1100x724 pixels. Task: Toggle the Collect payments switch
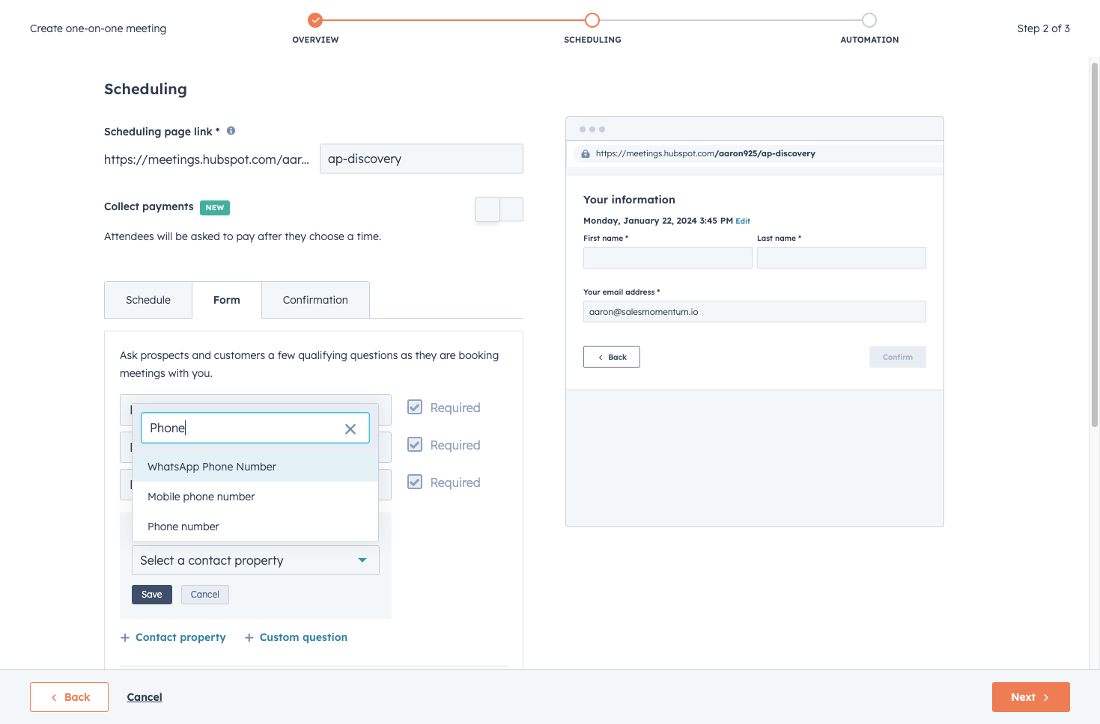[x=499, y=209]
